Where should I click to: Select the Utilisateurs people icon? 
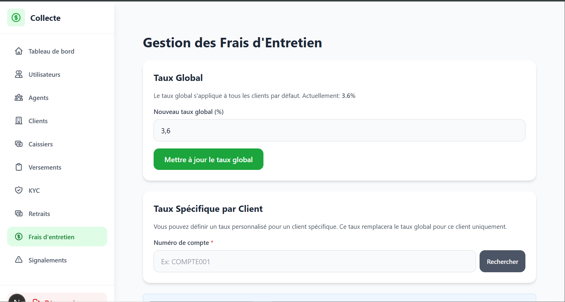coord(19,74)
